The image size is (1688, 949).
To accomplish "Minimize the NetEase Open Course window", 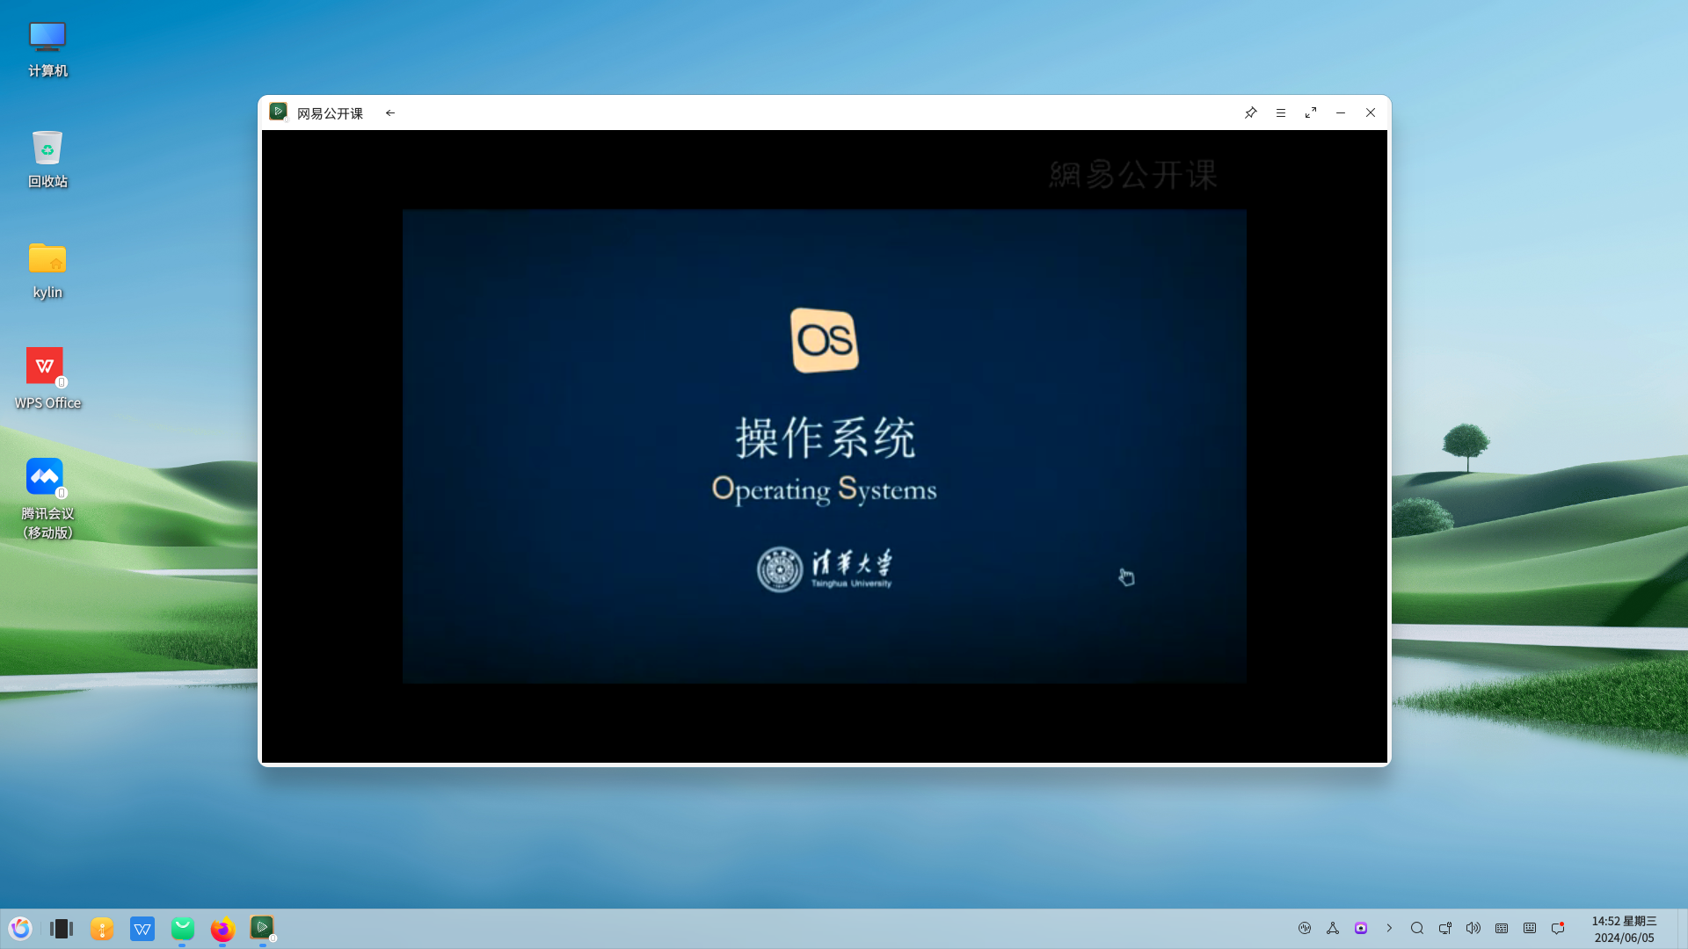I will point(1341,112).
